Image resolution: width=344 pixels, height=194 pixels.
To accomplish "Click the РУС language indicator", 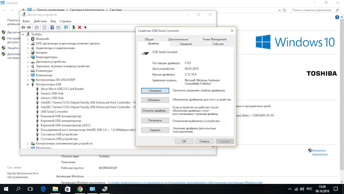I will pyautogui.click(x=309, y=189).
